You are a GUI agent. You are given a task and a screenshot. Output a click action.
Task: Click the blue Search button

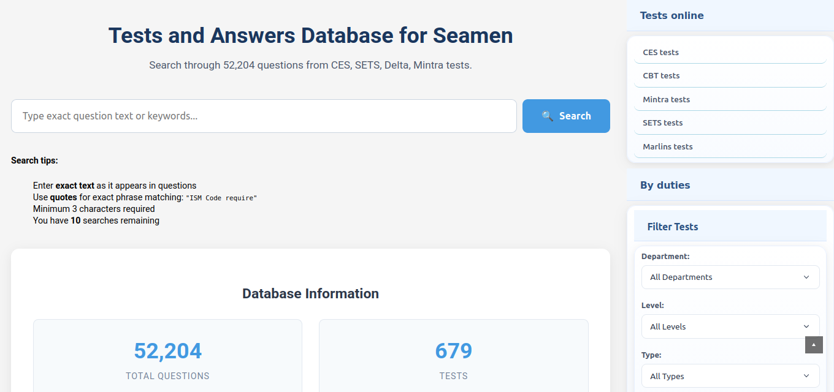click(565, 116)
